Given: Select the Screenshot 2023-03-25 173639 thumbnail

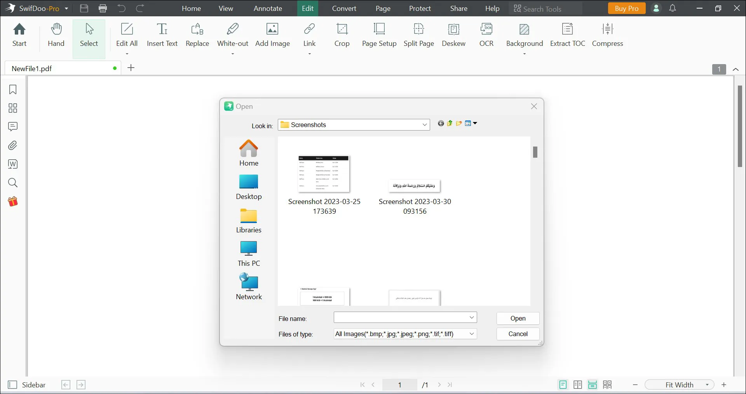Looking at the screenshot, I should (x=324, y=174).
